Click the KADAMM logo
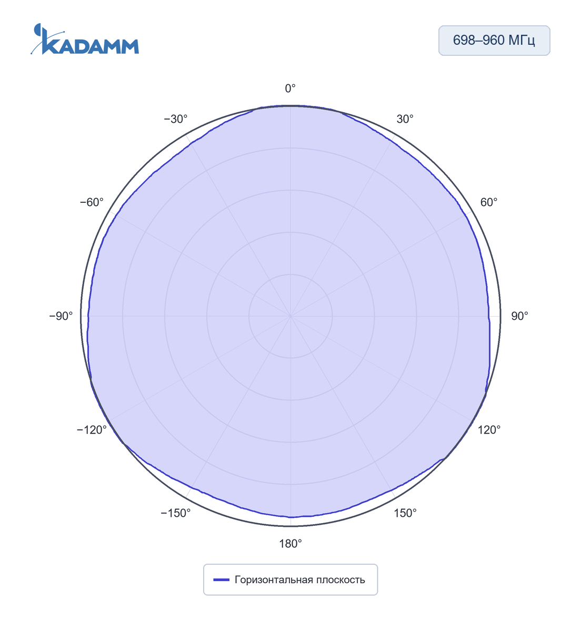The image size is (581, 638). coord(85,39)
